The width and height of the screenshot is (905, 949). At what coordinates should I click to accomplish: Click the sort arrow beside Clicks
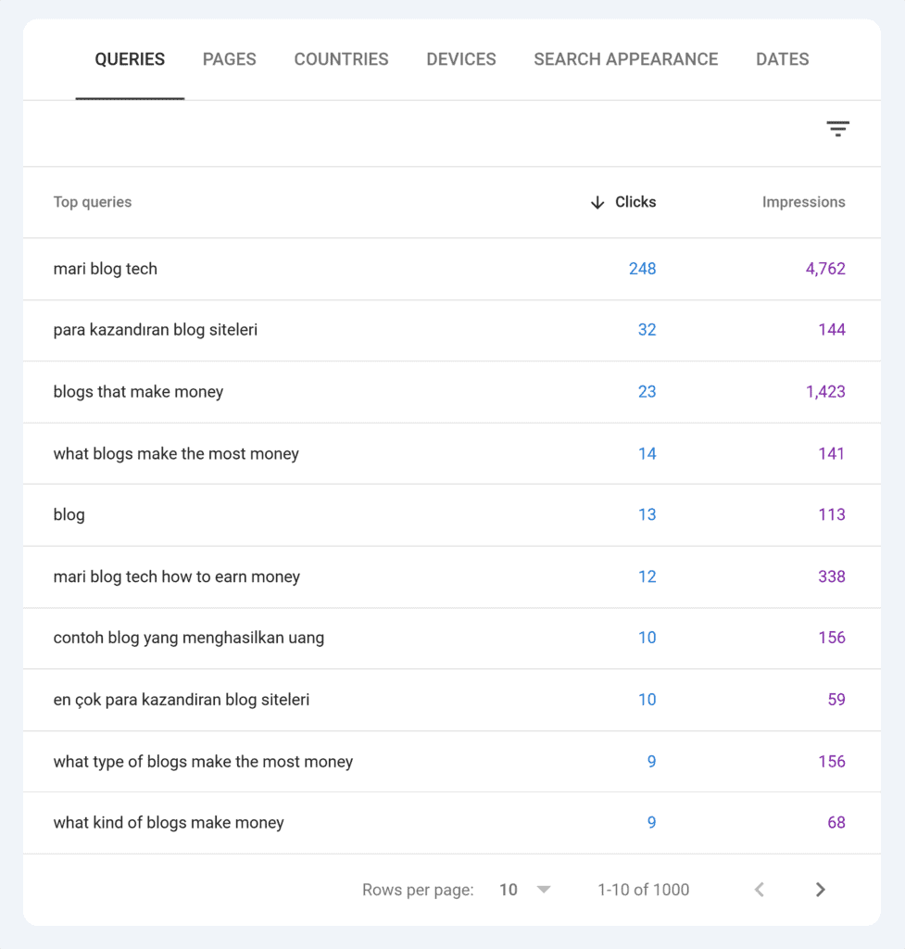(x=598, y=202)
